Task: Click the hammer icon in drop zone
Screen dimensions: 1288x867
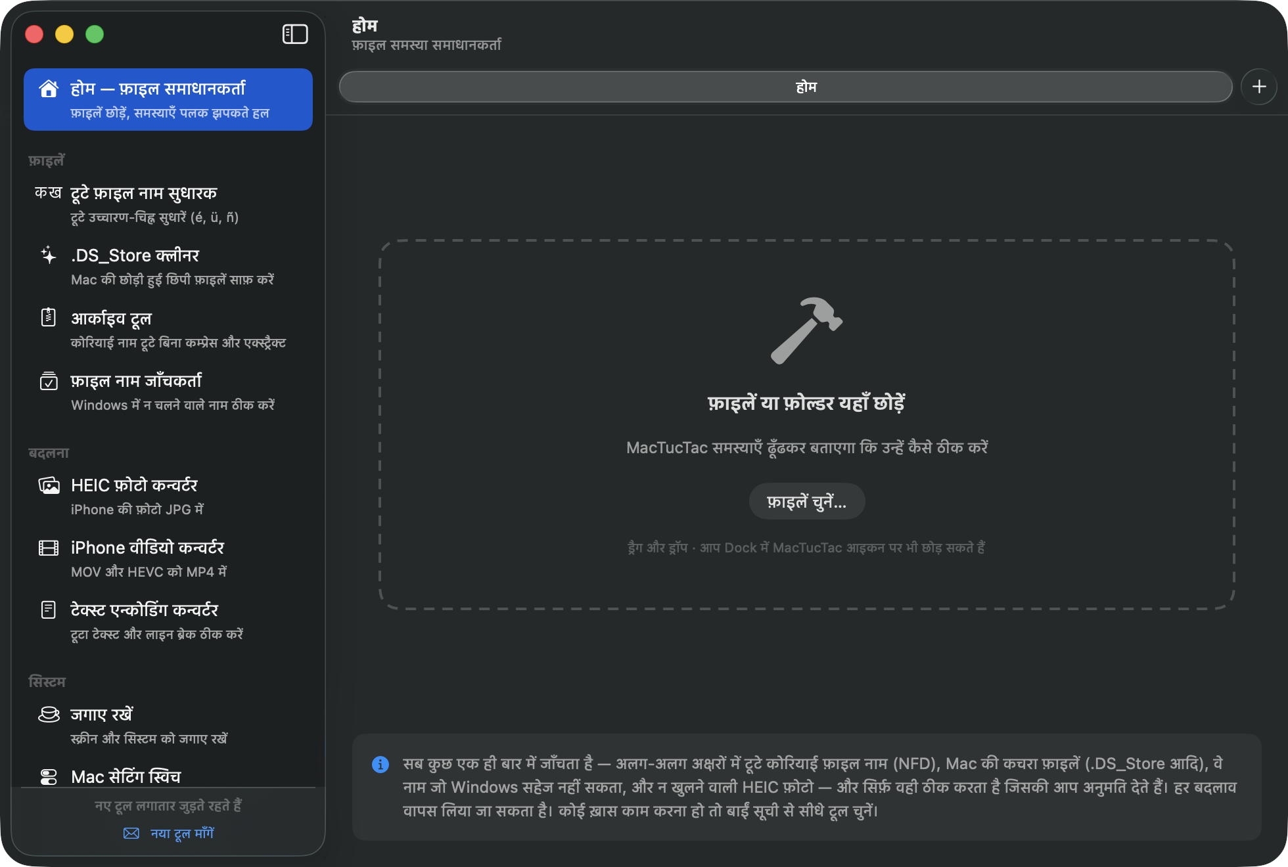Action: 806,330
